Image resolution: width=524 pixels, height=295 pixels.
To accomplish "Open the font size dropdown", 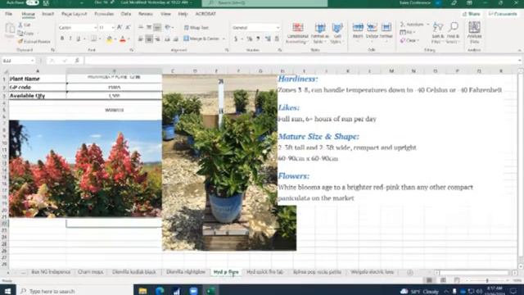I will pos(113,27).
